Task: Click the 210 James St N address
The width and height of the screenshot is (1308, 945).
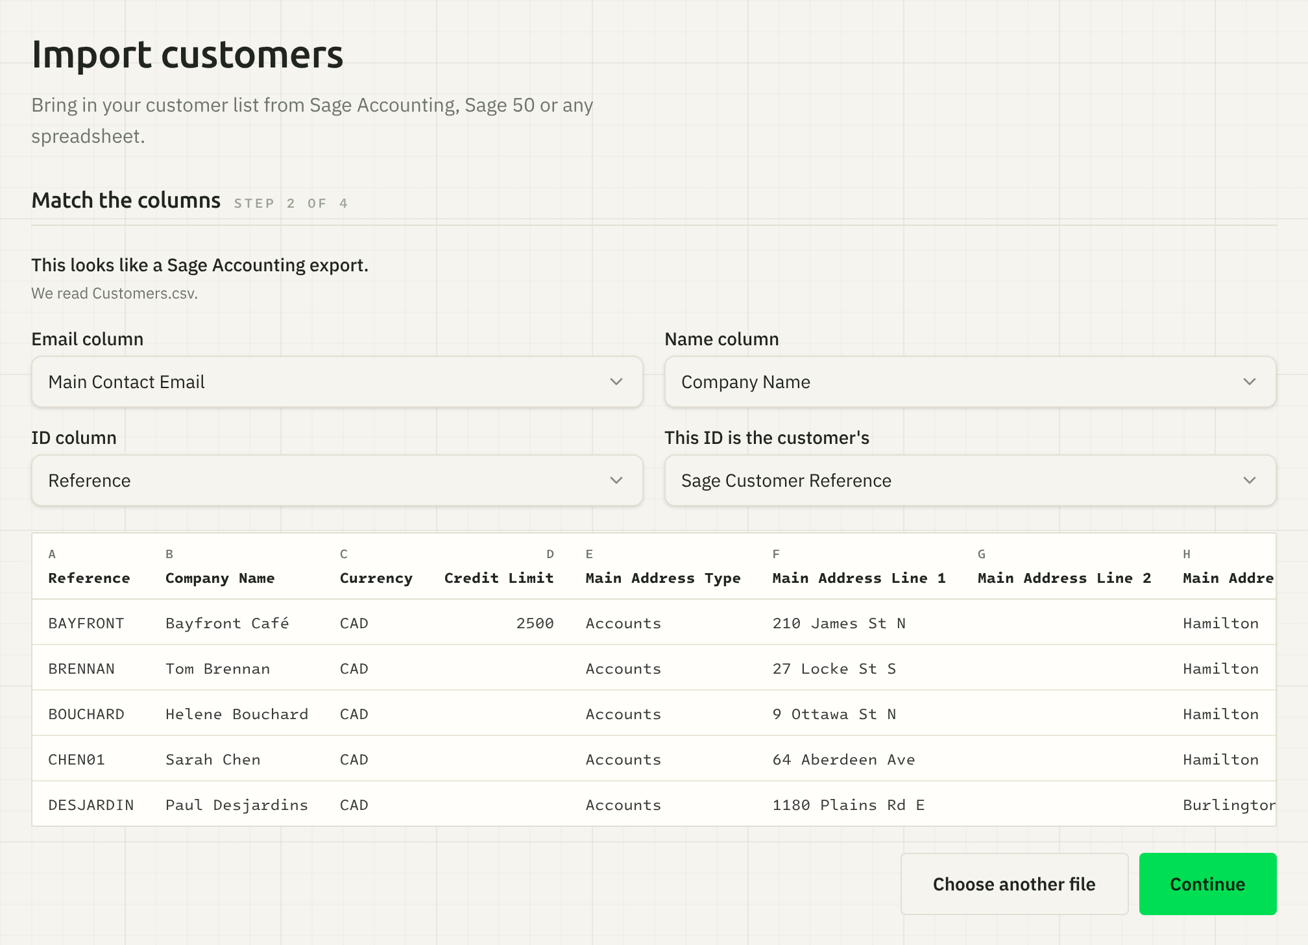Action: [839, 623]
